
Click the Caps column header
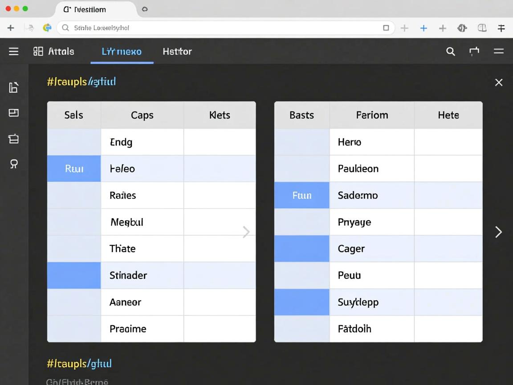[142, 115]
